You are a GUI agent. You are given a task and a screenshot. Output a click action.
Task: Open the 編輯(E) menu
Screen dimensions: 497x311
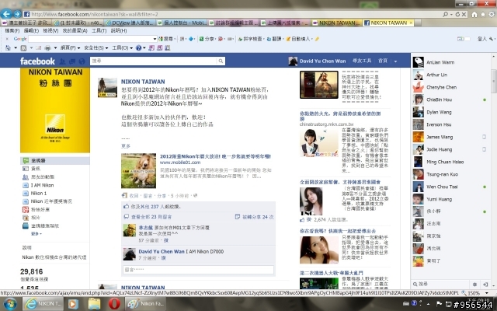click(31, 30)
